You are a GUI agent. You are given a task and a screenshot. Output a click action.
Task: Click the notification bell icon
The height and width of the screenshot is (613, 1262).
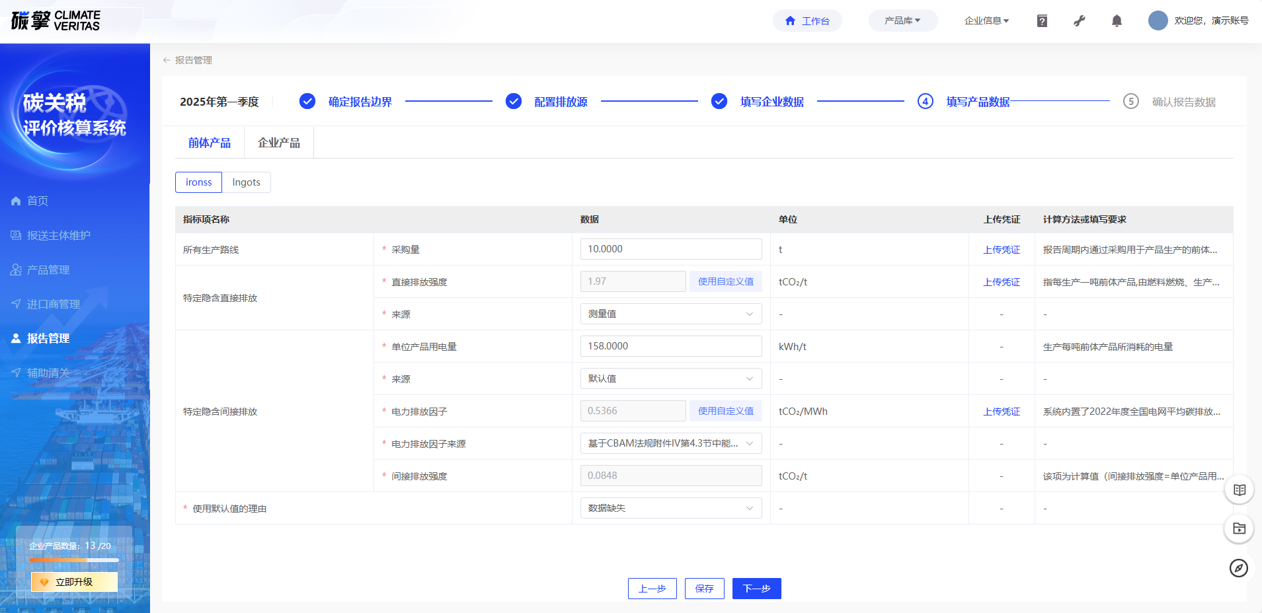tap(1117, 21)
